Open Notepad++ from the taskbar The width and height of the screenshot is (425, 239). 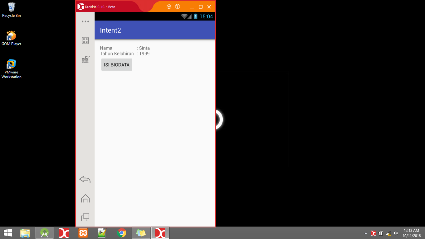102,233
